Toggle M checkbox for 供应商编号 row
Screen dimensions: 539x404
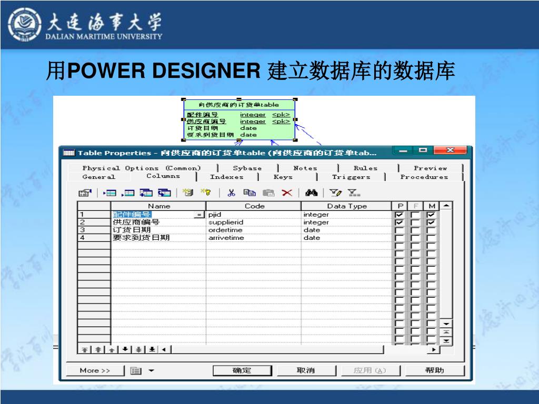coord(431,223)
